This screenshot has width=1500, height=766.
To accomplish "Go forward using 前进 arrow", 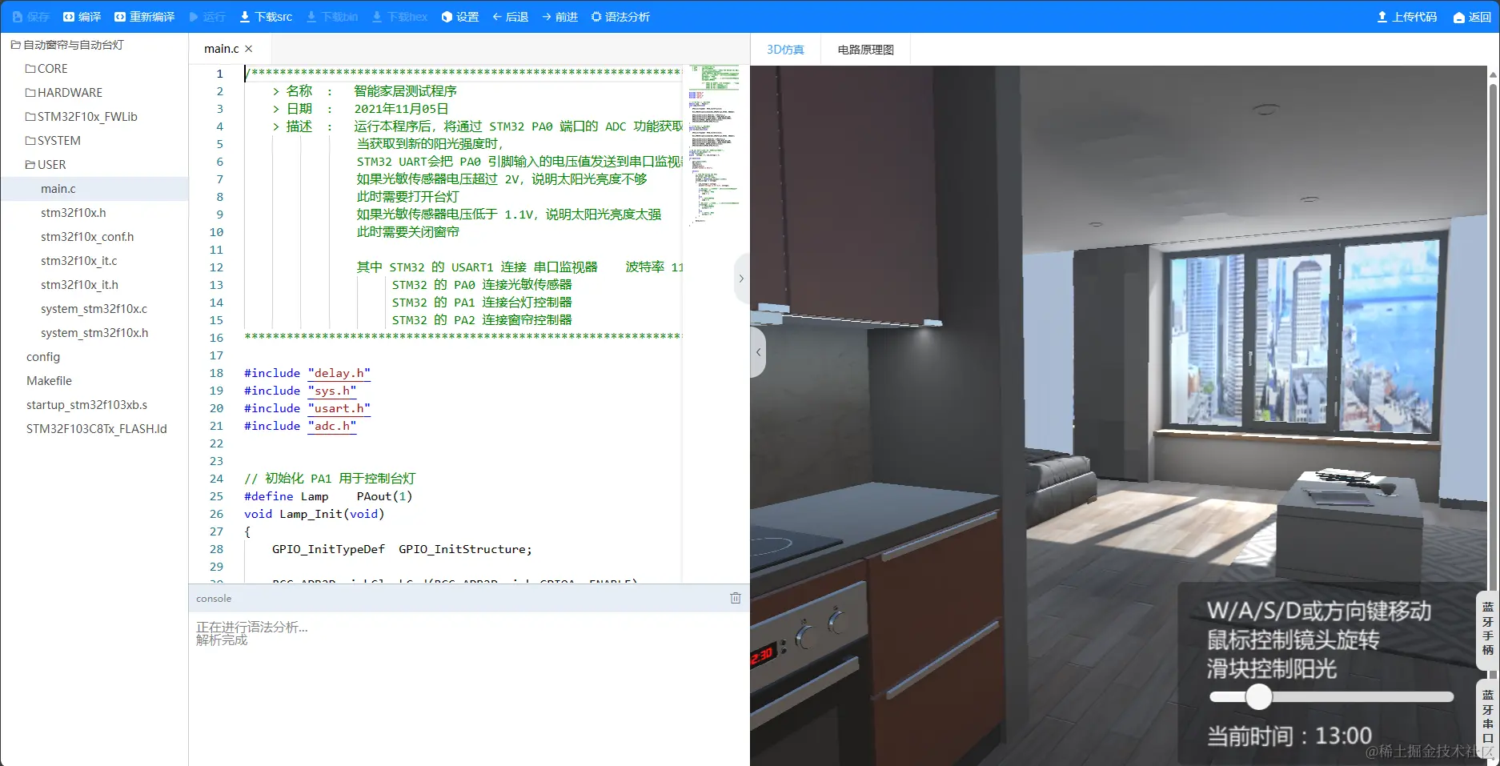I will (x=559, y=17).
